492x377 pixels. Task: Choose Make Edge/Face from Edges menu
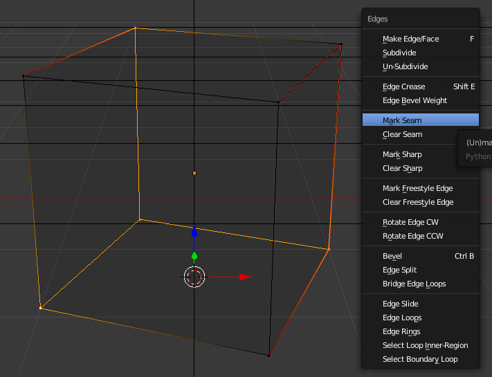pos(421,39)
